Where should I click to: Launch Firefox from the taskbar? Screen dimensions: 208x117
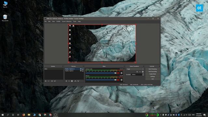(x=24, y=115)
